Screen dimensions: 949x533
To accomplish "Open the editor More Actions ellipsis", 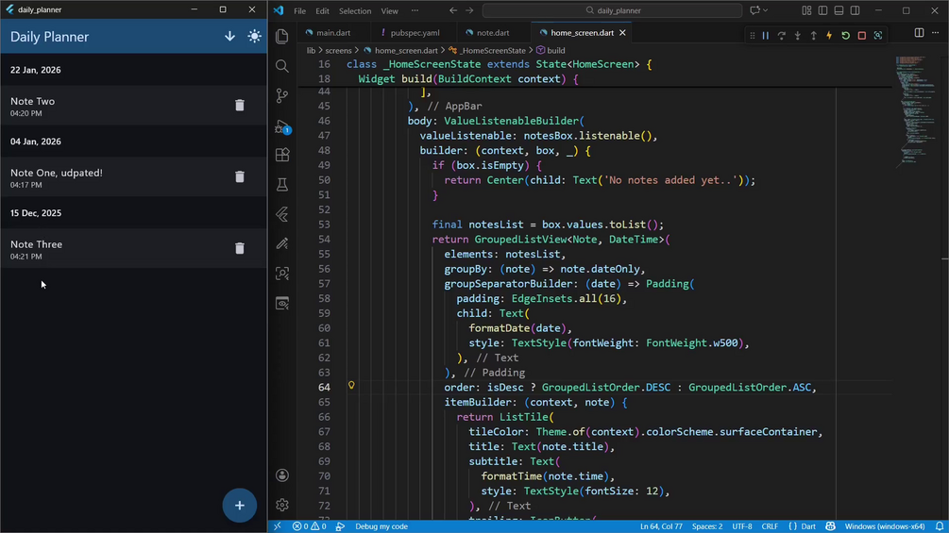I will tap(936, 33).
